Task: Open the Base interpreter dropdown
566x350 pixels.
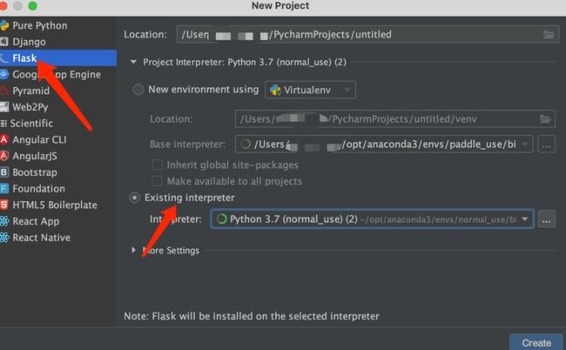Action: pyautogui.click(x=384, y=145)
